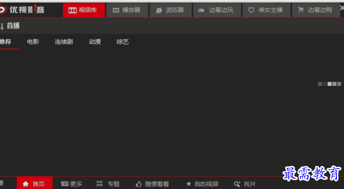
Task: Open 找片 search in the bottom bar
Action: coord(245,184)
